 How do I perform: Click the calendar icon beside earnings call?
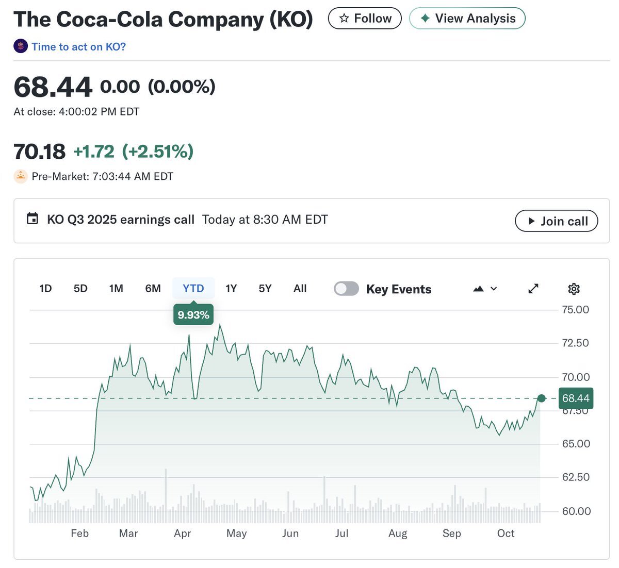pyautogui.click(x=32, y=219)
